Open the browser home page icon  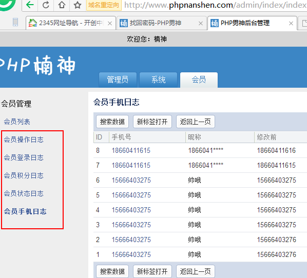coord(62,5)
